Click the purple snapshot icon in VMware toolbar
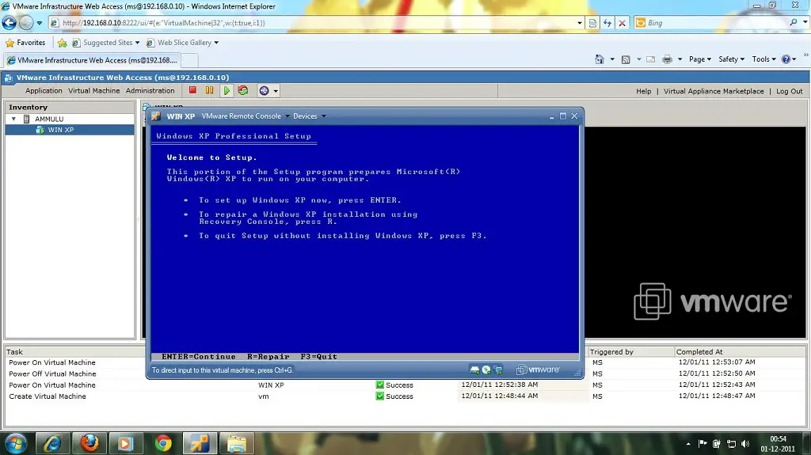 coord(265,90)
